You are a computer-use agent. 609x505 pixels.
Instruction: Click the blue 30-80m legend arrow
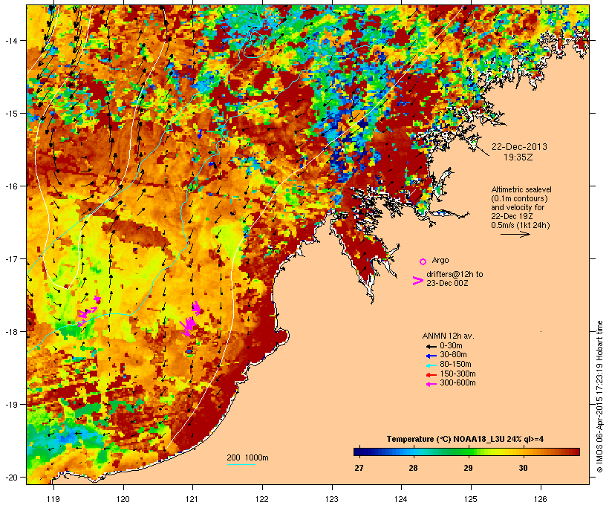point(431,356)
